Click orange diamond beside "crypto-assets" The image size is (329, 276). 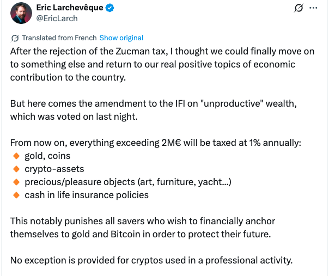15,169
